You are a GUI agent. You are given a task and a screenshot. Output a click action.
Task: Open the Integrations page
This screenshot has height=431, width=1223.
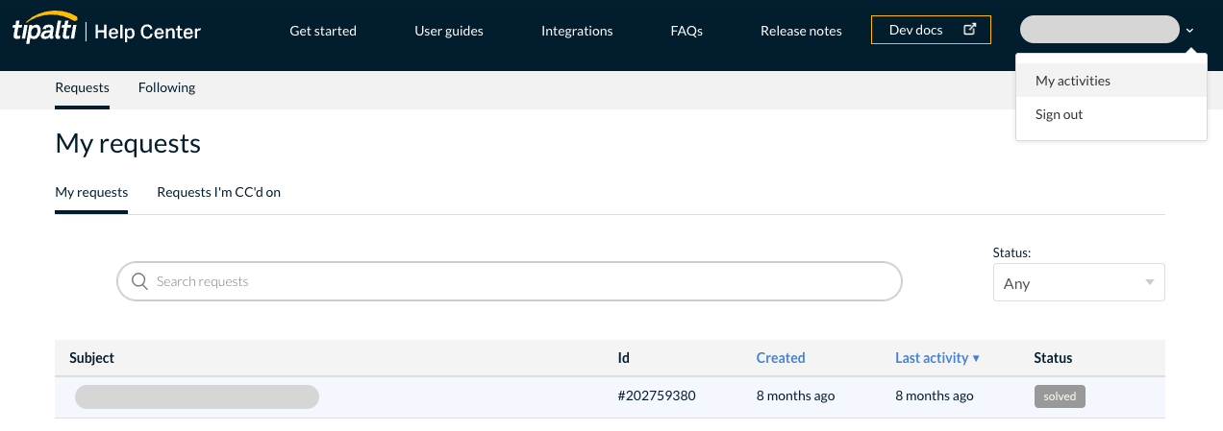pyautogui.click(x=577, y=31)
